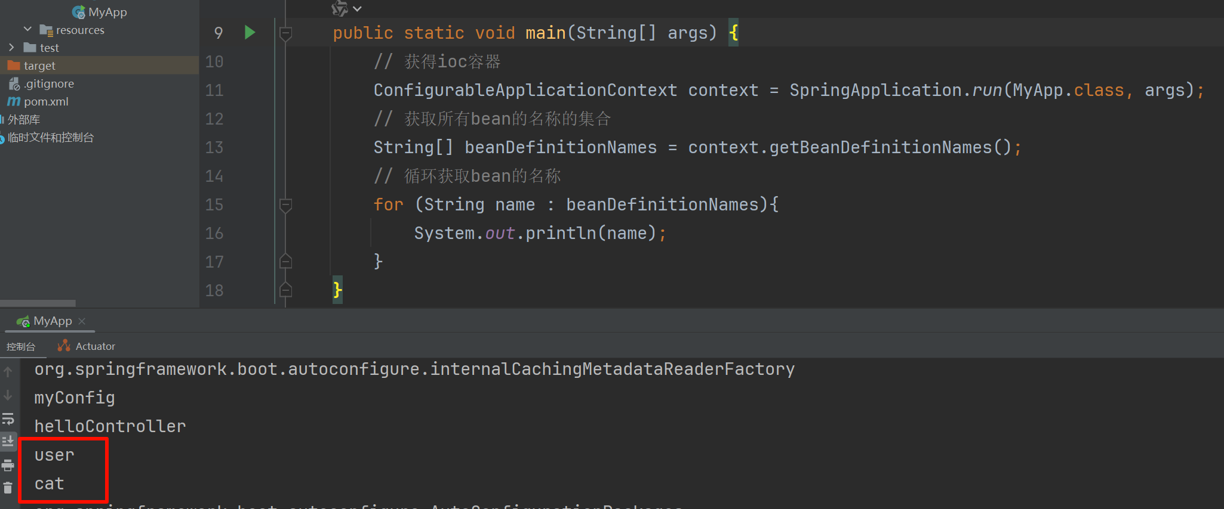1224x509 pixels.
Task: Open dropdown arrow next to AI icon
Action: click(x=357, y=9)
